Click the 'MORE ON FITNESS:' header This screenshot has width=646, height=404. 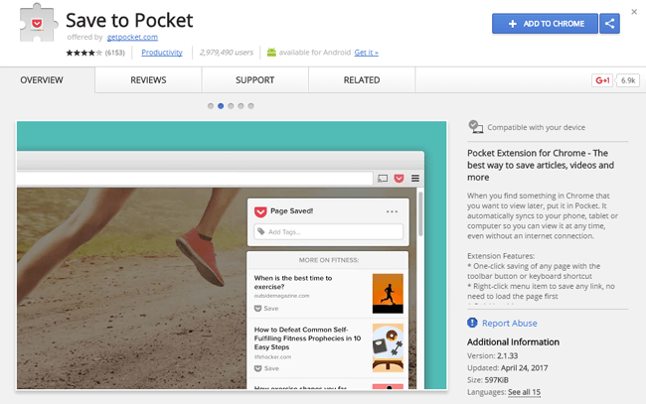click(x=329, y=260)
